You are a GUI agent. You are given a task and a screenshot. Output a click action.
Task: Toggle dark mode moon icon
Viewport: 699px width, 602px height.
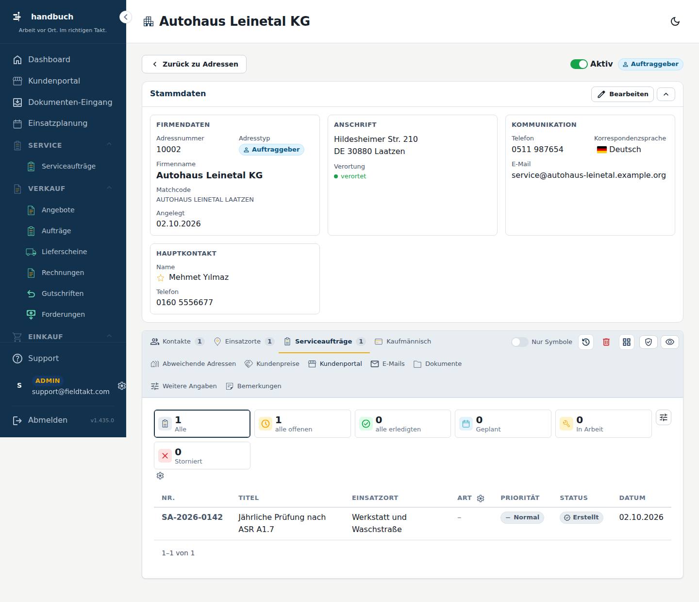[675, 21]
